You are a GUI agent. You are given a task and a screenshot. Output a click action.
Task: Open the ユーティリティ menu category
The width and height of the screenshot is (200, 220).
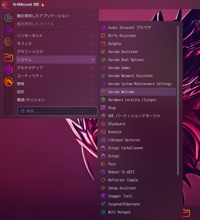[56, 76]
